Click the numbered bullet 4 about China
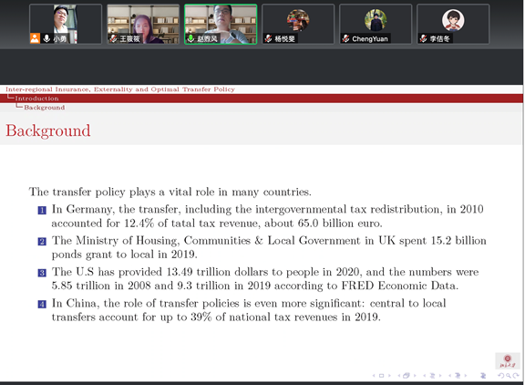Image resolution: width=525 pixels, height=385 pixels. pos(42,304)
